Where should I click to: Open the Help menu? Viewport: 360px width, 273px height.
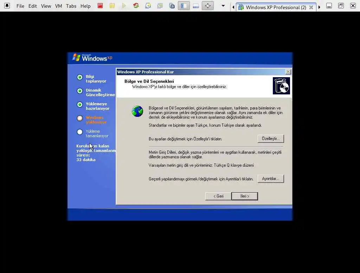point(85,6)
